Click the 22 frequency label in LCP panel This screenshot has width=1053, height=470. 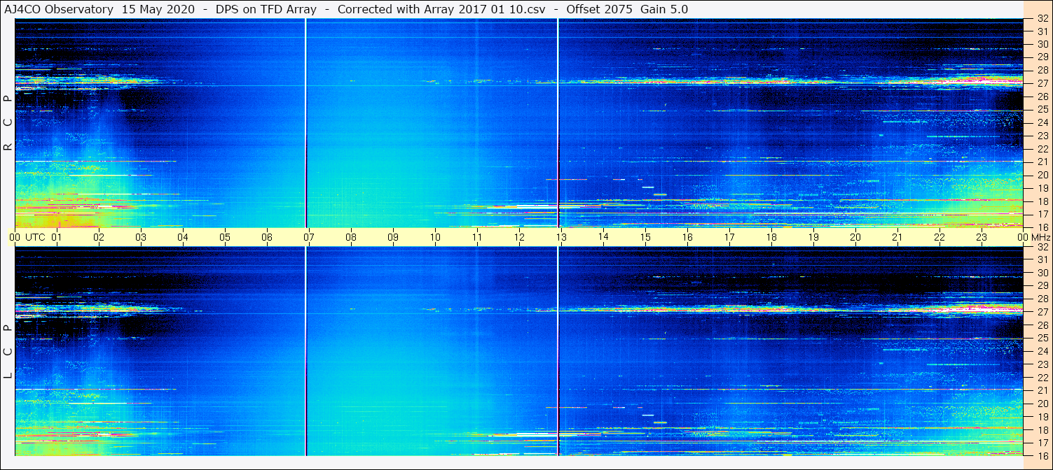click(1042, 377)
